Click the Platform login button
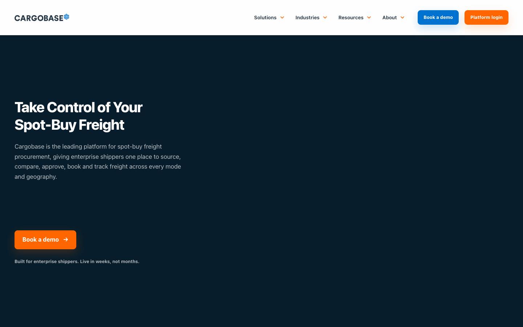The height and width of the screenshot is (327, 523). 486,17
